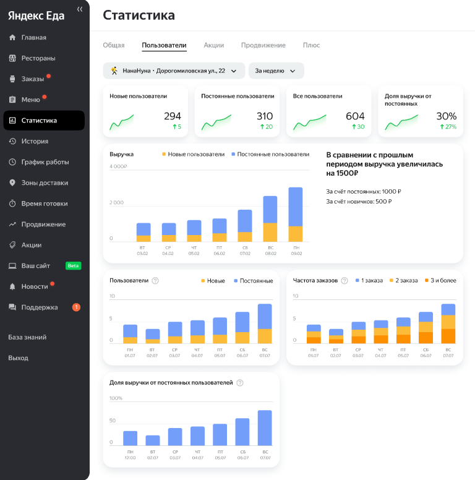Viewport: 475px width, 480px height.
Task: Click help icon beside Доля выручки chart title
Action: tap(240, 383)
